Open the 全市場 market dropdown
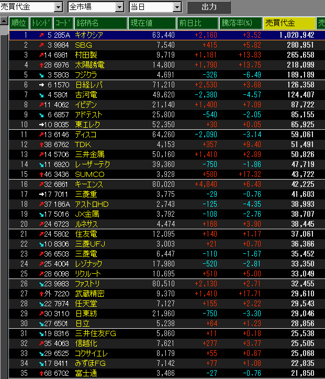 tap(119, 7)
